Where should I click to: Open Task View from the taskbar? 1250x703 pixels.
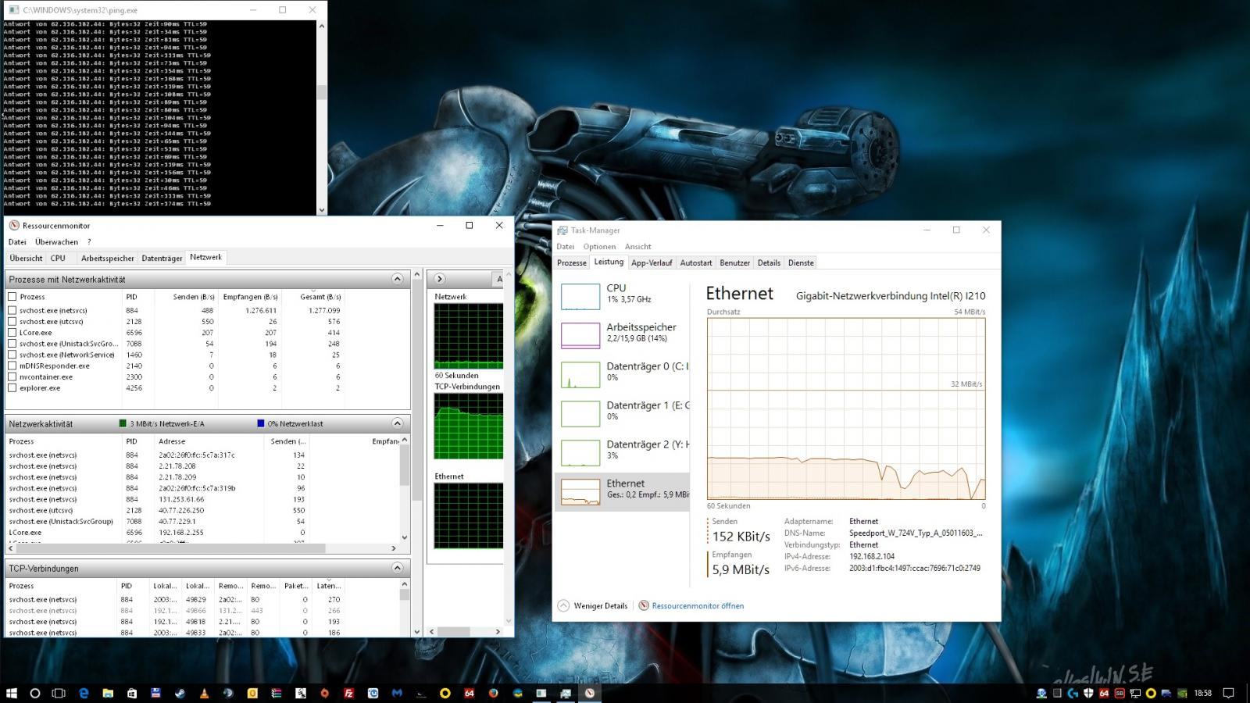(59, 693)
